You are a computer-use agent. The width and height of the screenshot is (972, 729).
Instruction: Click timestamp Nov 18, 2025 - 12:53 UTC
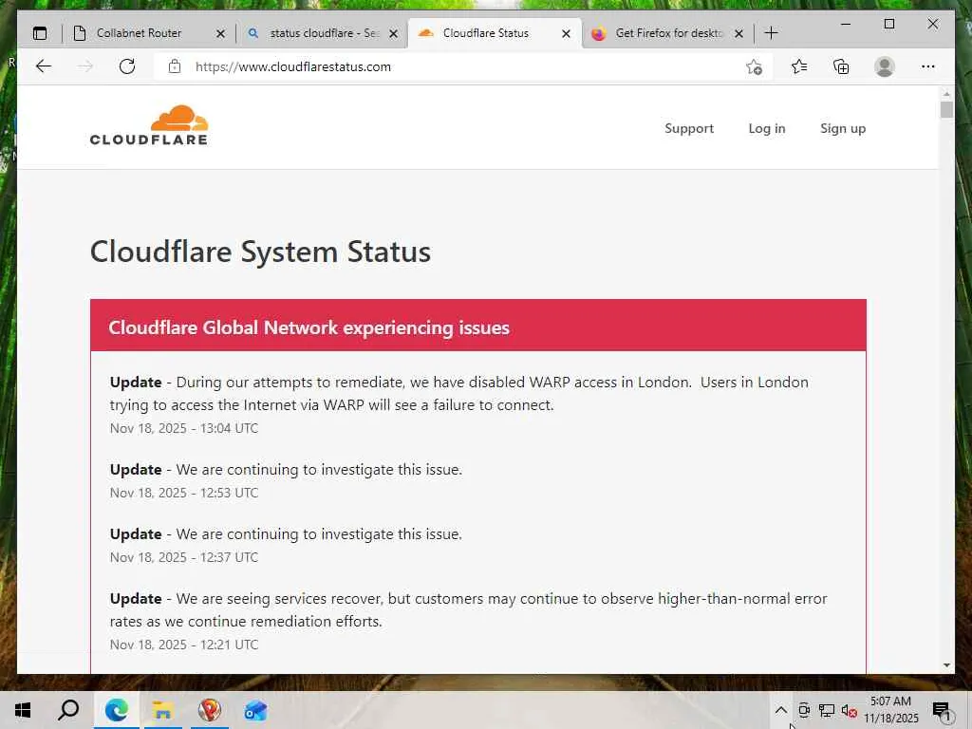click(x=184, y=493)
